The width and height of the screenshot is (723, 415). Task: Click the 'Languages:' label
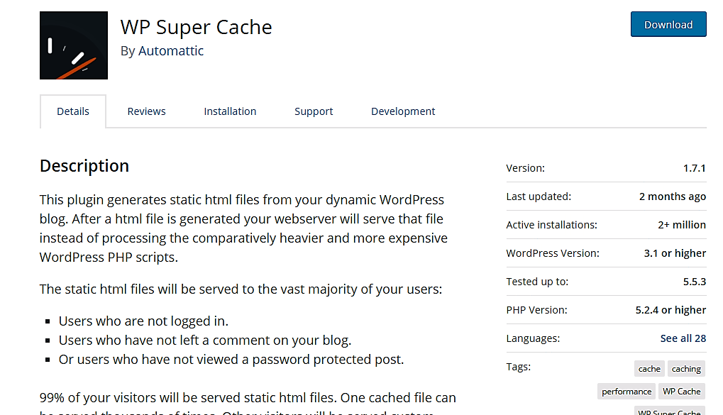(533, 338)
